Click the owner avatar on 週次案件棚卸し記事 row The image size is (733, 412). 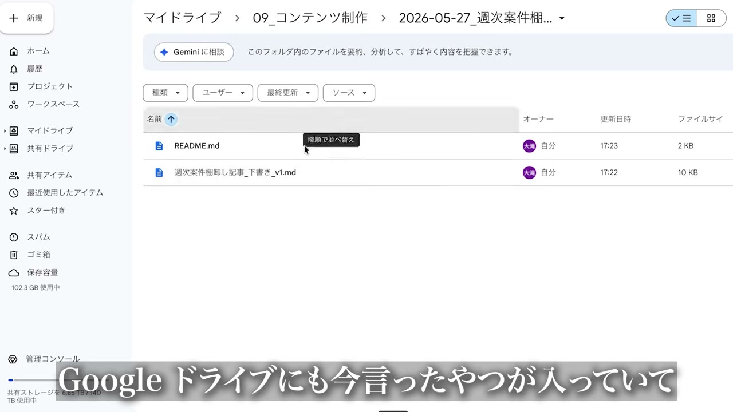pos(529,172)
